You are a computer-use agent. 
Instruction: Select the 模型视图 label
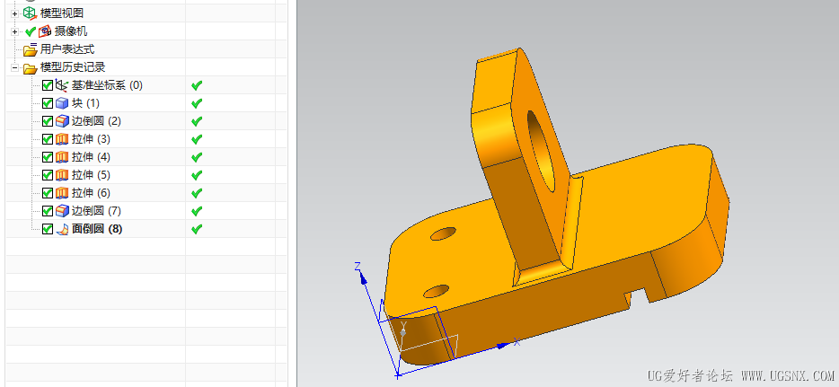click(62, 13)
